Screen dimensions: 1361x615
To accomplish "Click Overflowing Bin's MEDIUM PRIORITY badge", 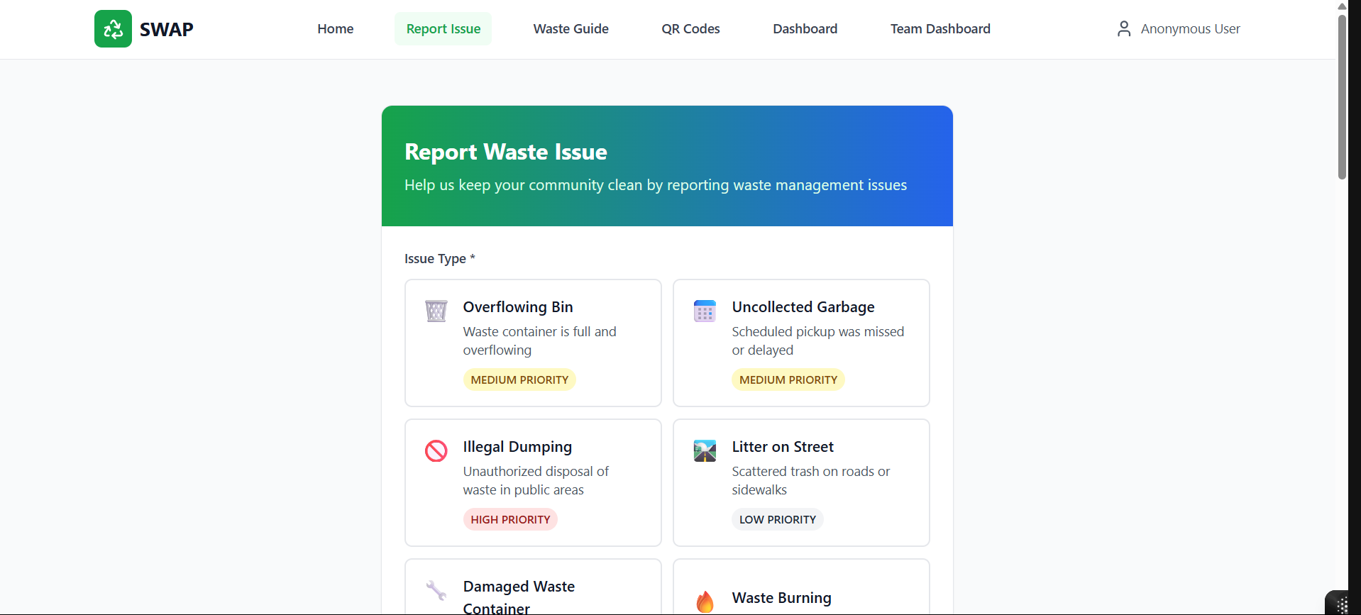I will coord(519,380).
